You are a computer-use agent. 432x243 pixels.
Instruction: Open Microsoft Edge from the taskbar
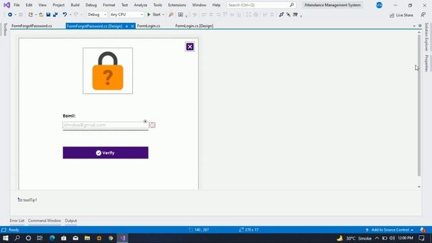[x=52, y=238]
